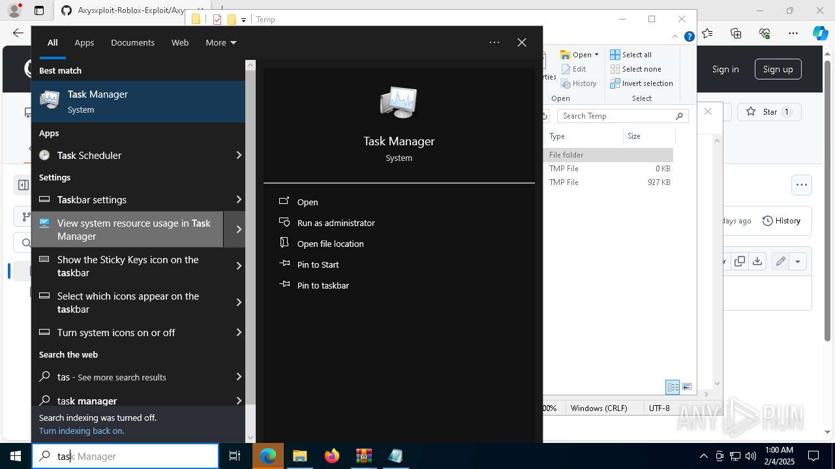Viewport: 835px width, 469px height.
Task: Close the Windows search panel
Action: [x=522, y=42]
